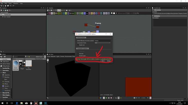Image resolution: width=188 pixels, height=105 pixels.
Task: Click OK in the publish options dialog
Action: 103,61
